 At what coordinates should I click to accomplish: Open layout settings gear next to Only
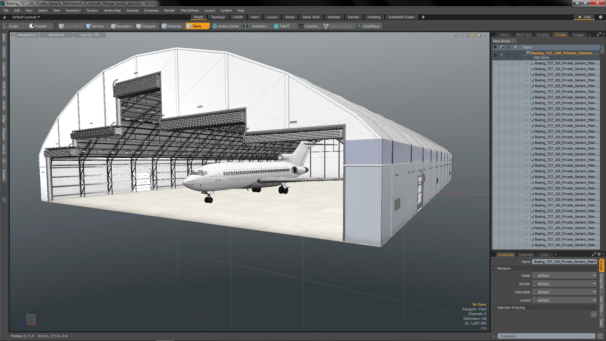pyautogui.click(x=600, y=17)
